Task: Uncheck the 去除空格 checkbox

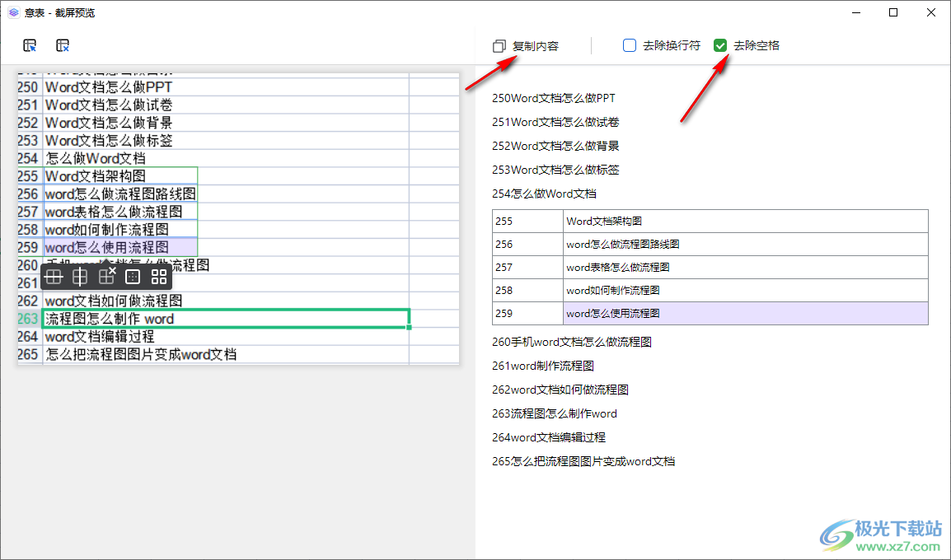Action: (720, 45)
